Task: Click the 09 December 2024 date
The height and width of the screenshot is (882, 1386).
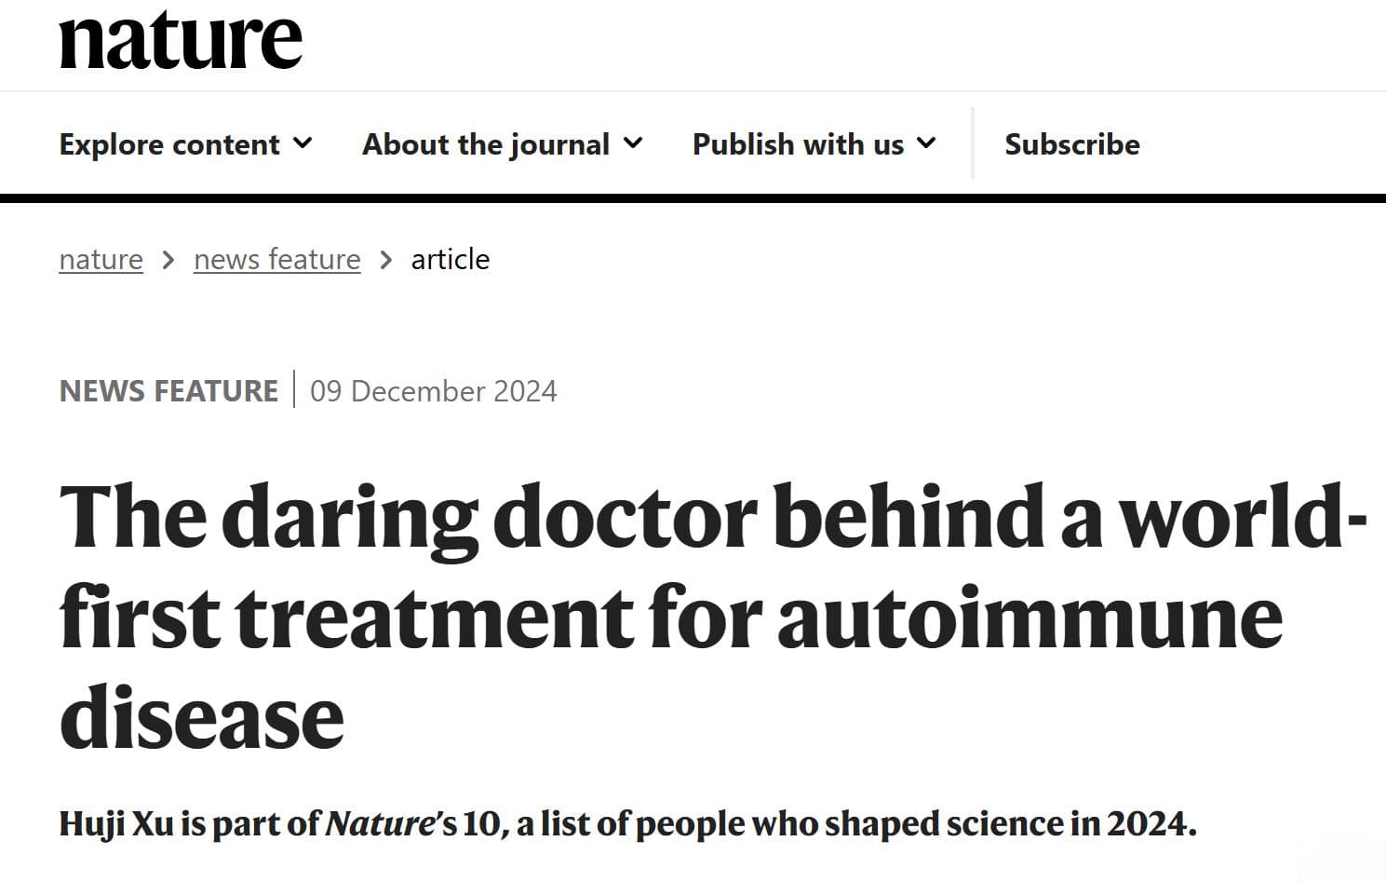Action: [x=434, y=391]
